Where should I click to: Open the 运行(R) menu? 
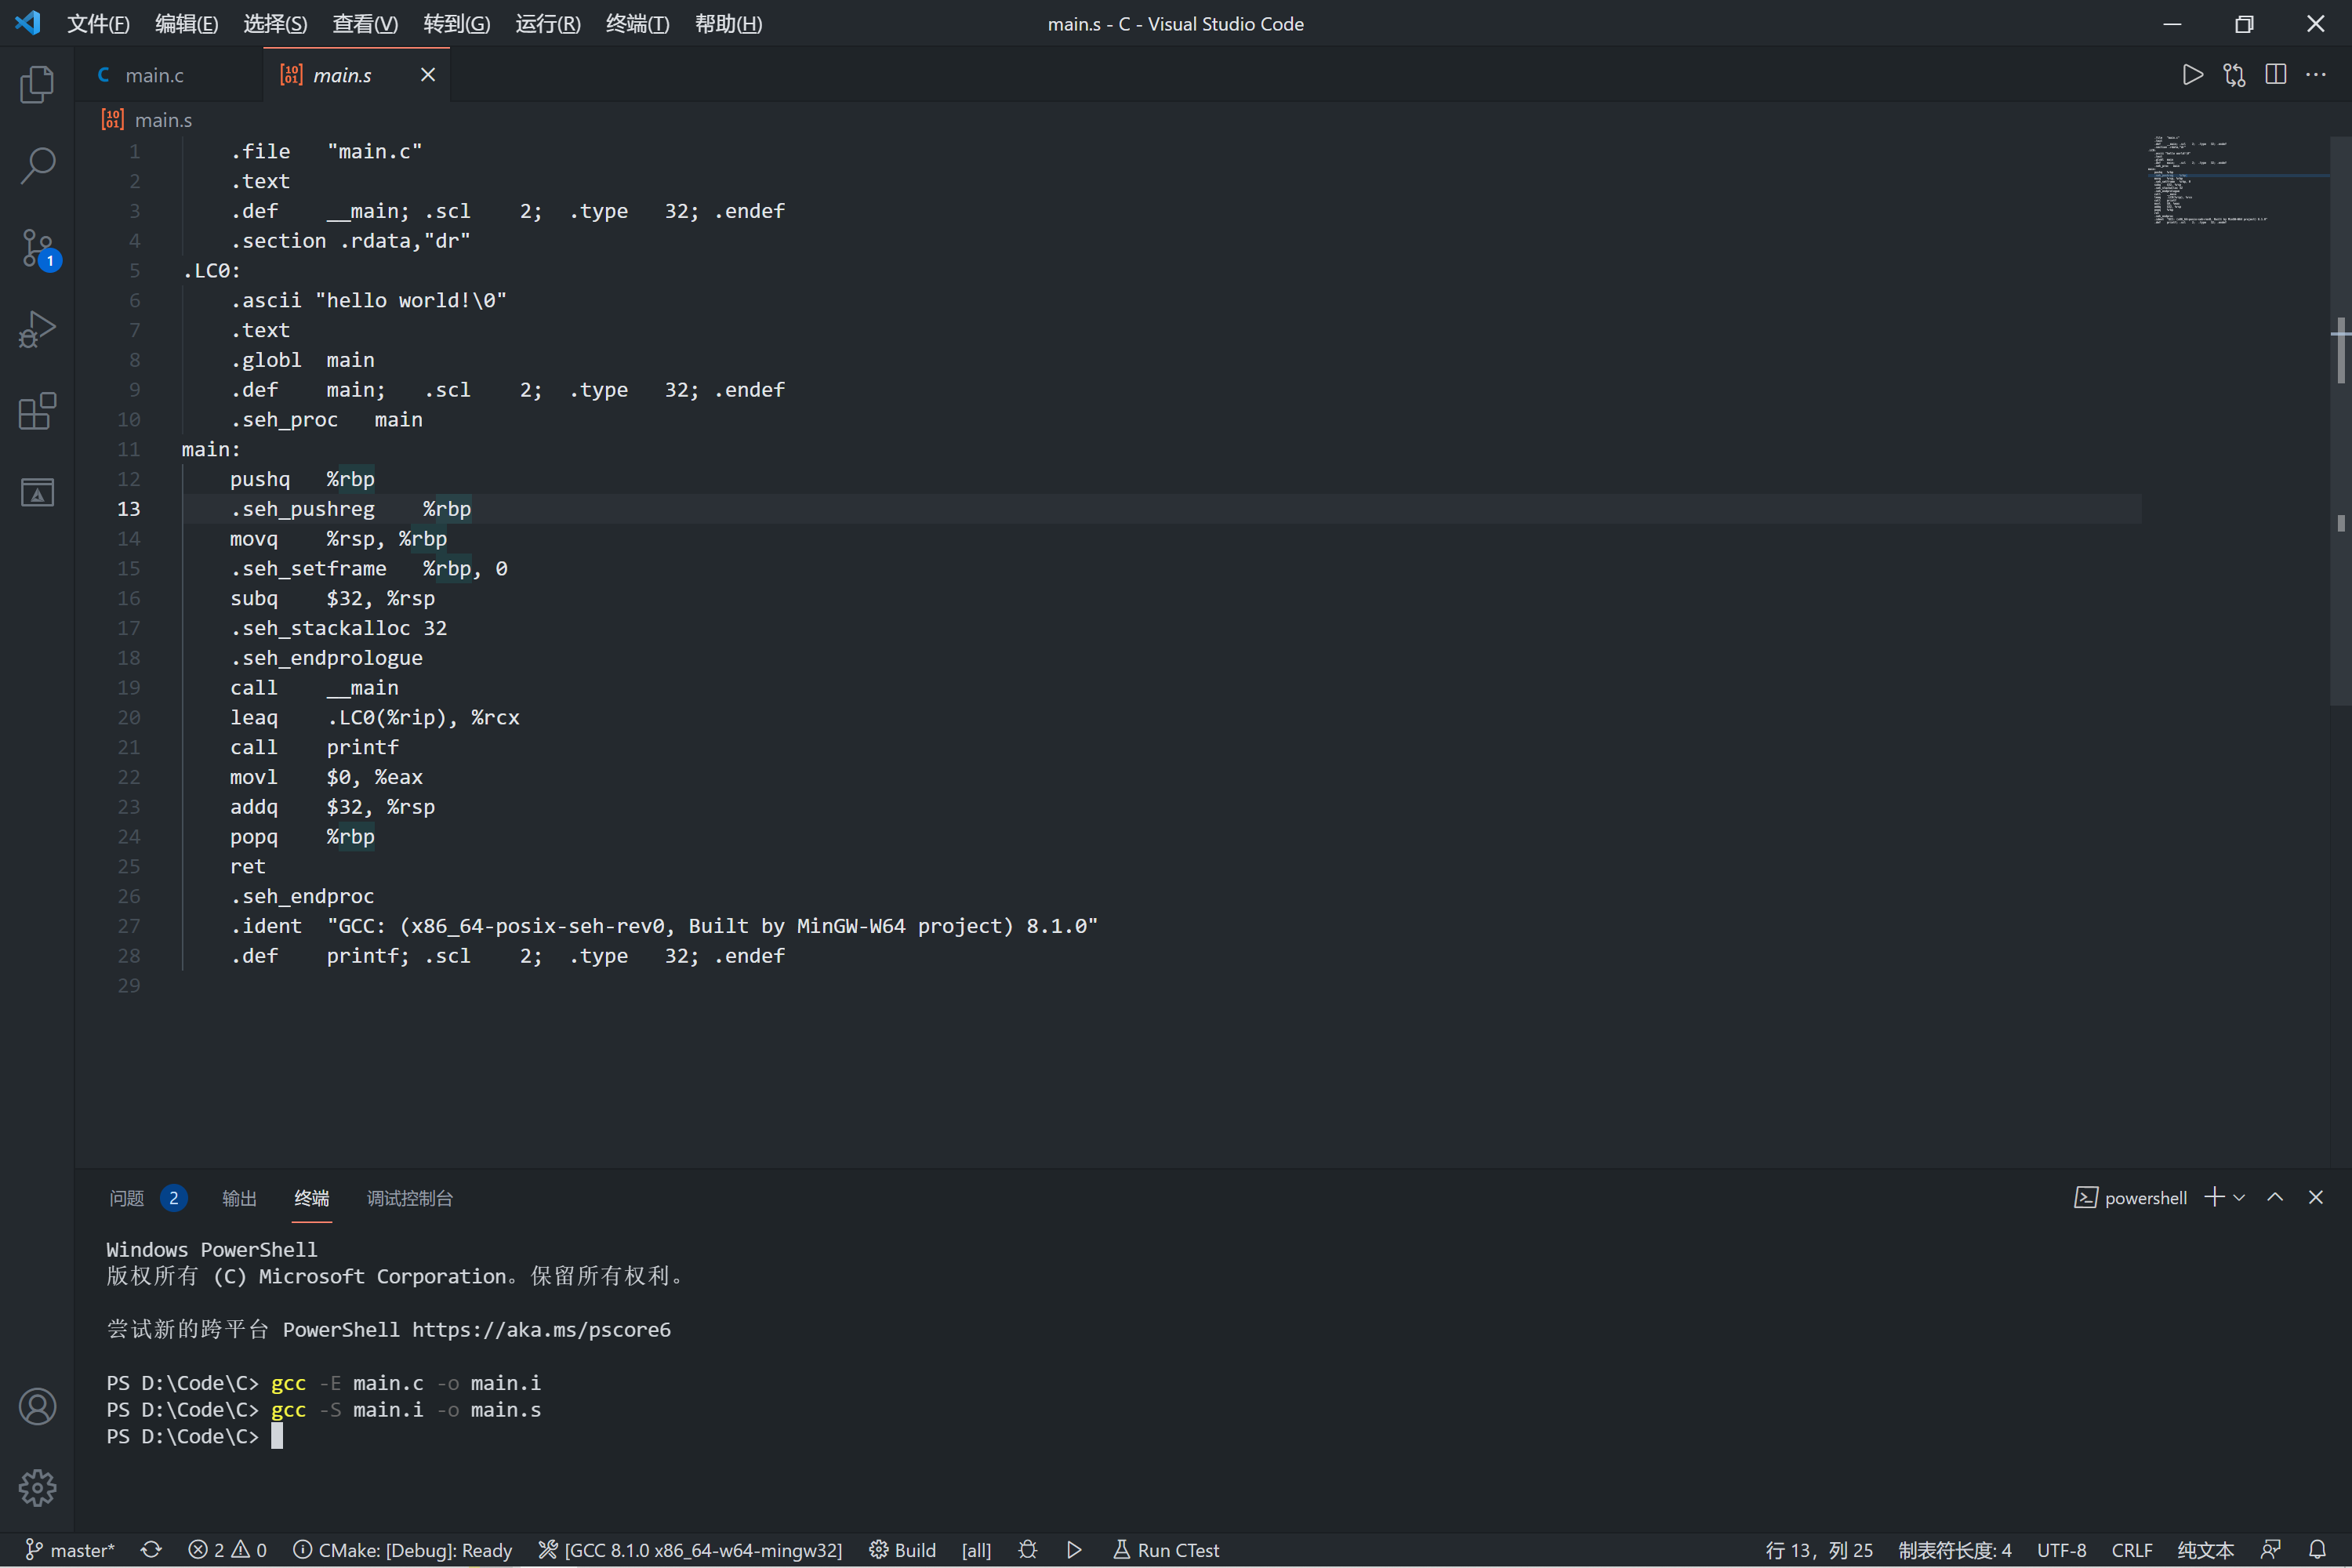548,24
